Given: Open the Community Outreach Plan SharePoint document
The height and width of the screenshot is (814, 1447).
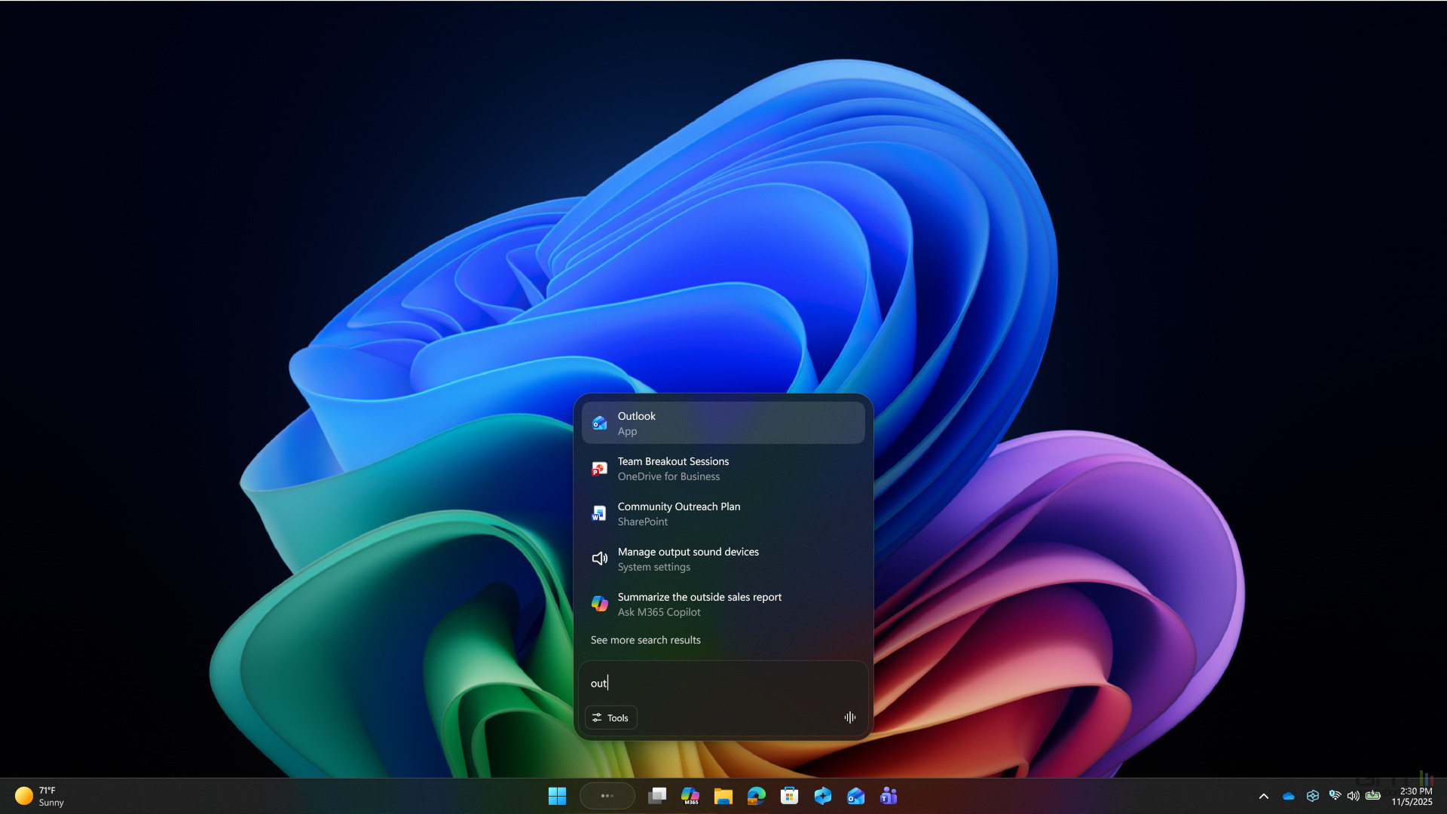Looking at the screenshot, I should point(722,513).
